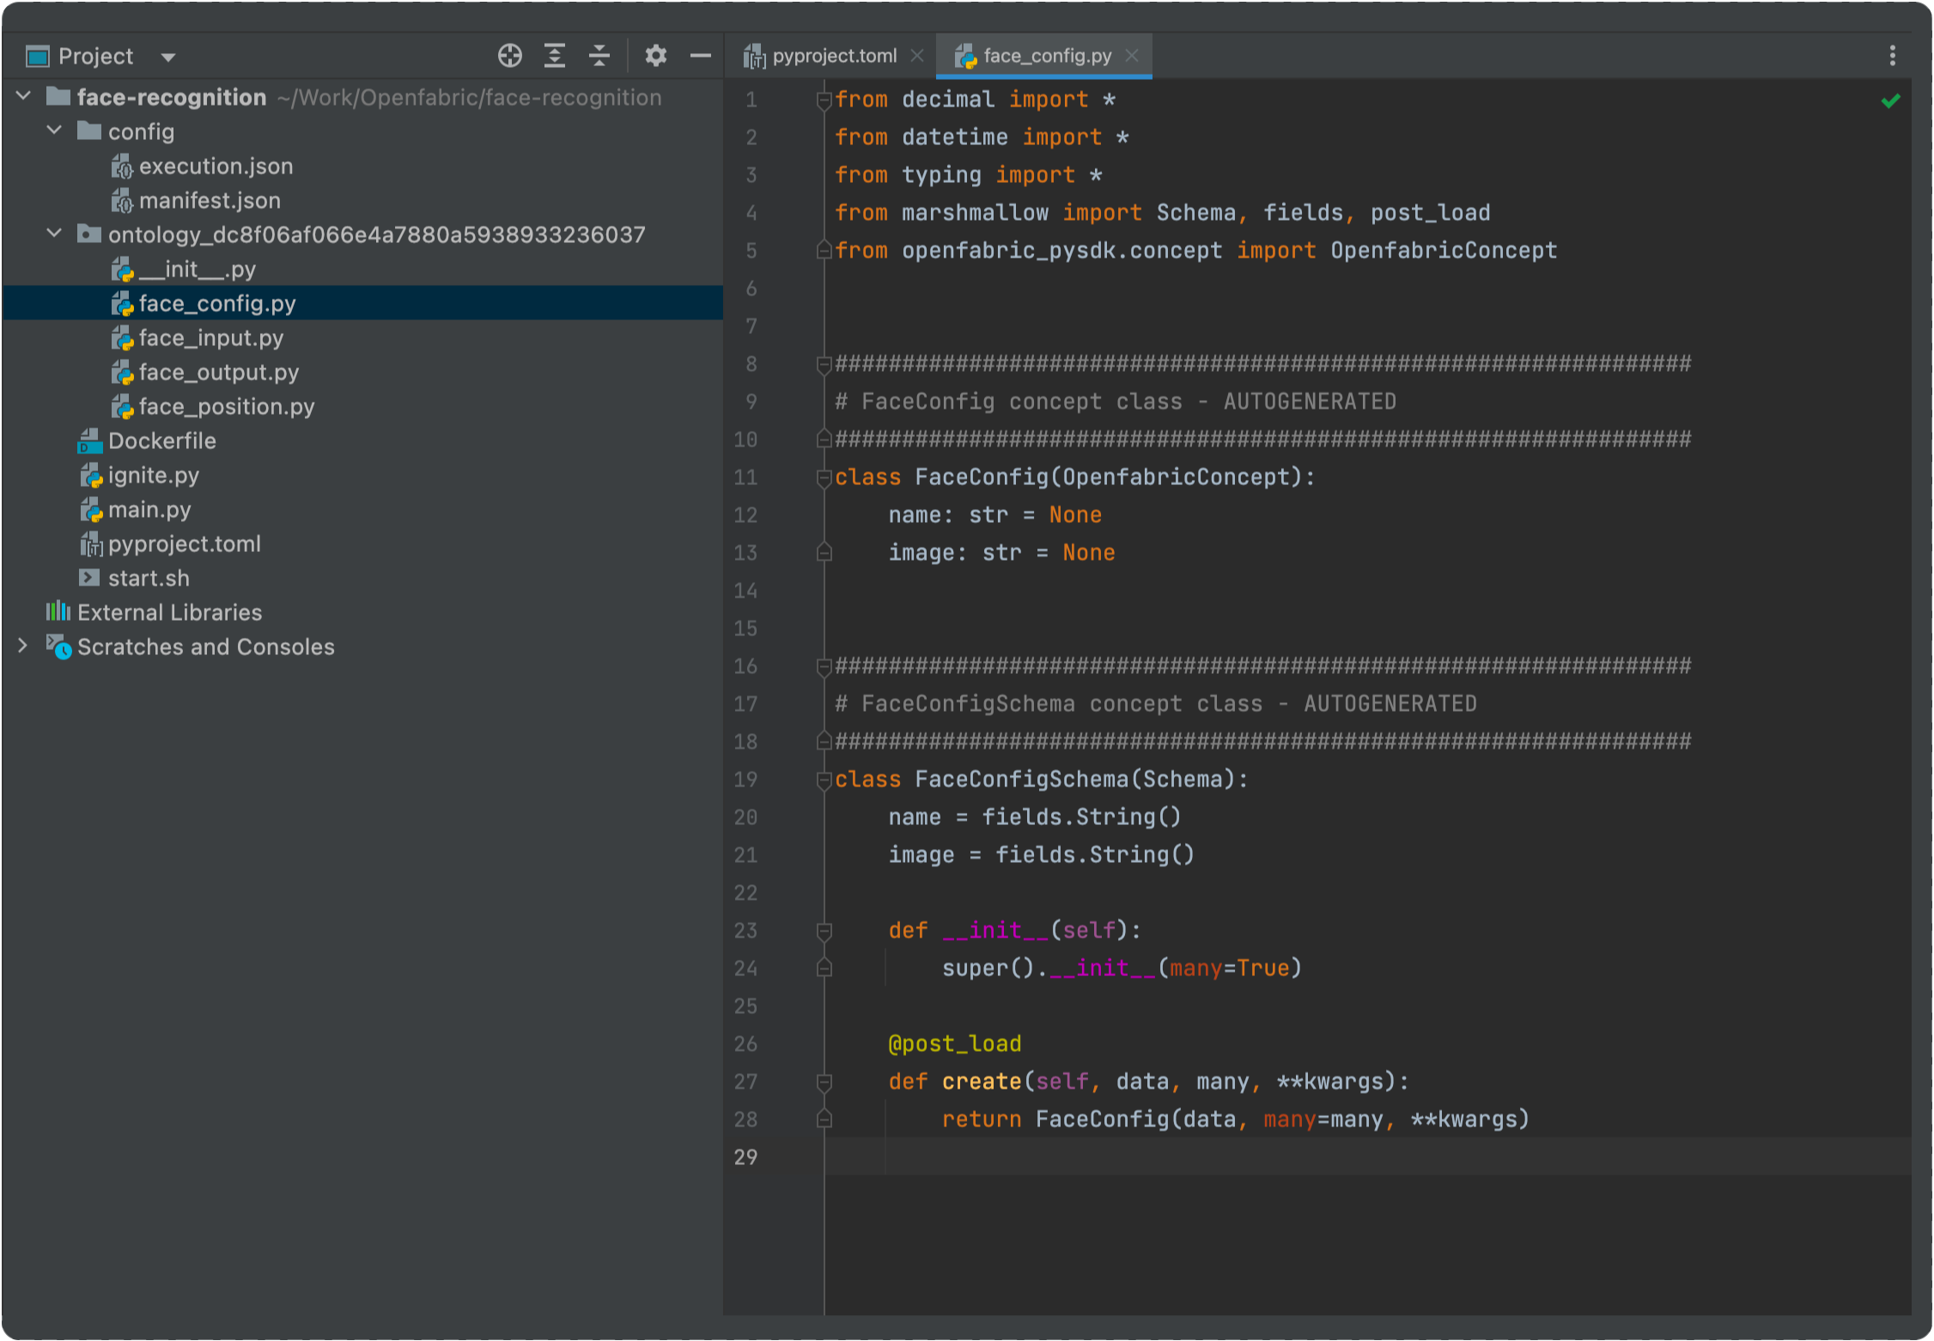Click the ontology package folder icon
Screen dimensions: 1934x1341
click(89, 234)
